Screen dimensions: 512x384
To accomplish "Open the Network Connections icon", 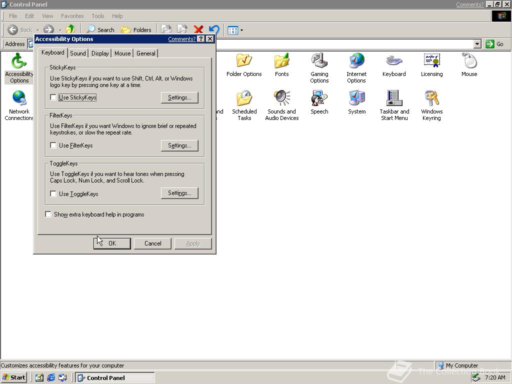I will click(x=19, y=105).
